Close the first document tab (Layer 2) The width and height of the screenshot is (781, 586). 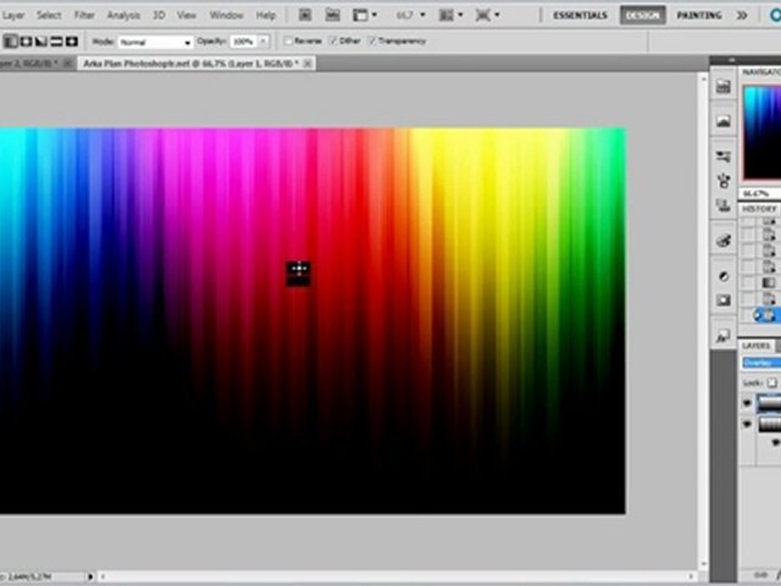[x=68, y=63]
